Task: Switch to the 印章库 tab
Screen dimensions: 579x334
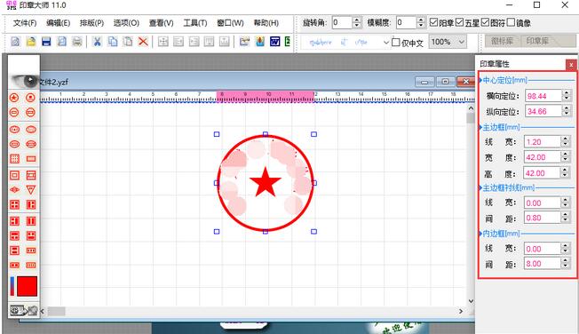Action: [537, 41]
